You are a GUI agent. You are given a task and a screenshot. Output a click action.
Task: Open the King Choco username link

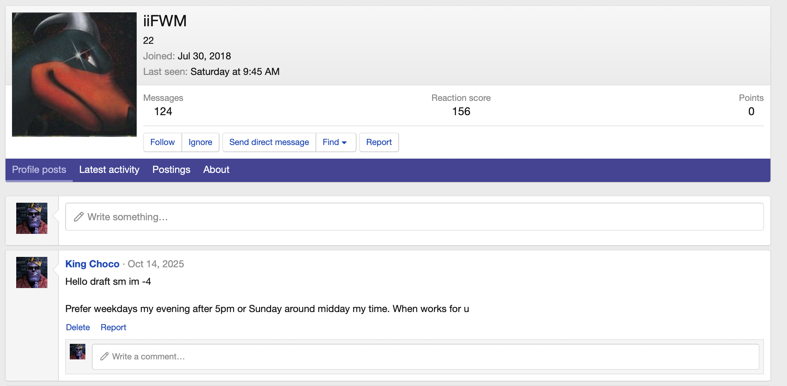click(x=92, y=264)
